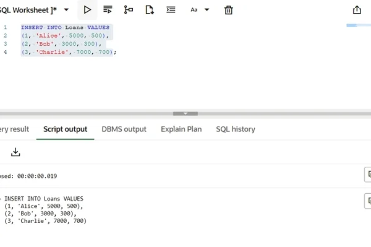371x247 pixels.
Task: Run the SQL statement with the play icon
Action: tap(87, 10)
